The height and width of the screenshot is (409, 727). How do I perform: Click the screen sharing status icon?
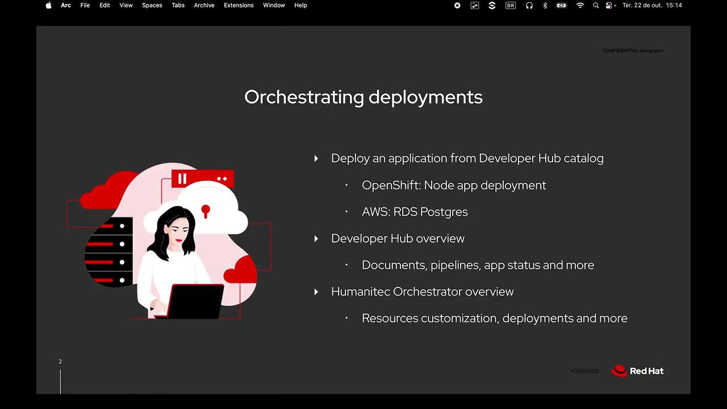point(475,5)
